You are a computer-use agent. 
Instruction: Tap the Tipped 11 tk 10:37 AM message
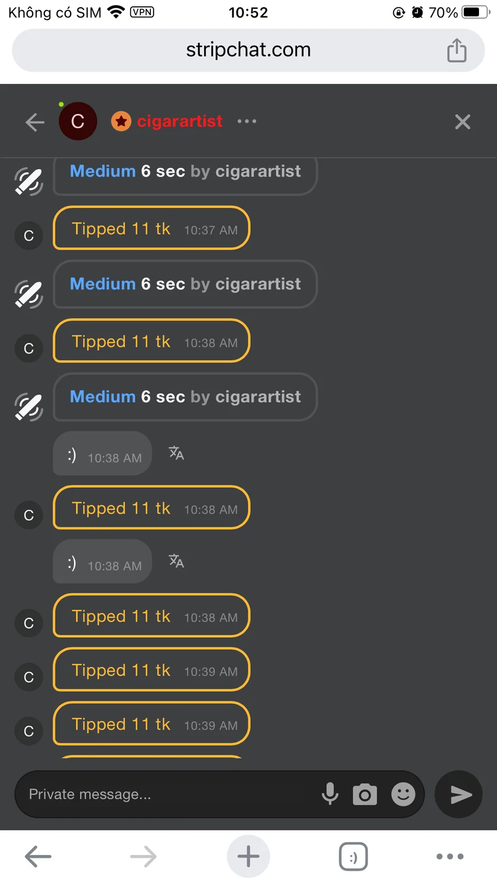pyautogui.click(x=151, y=229)
